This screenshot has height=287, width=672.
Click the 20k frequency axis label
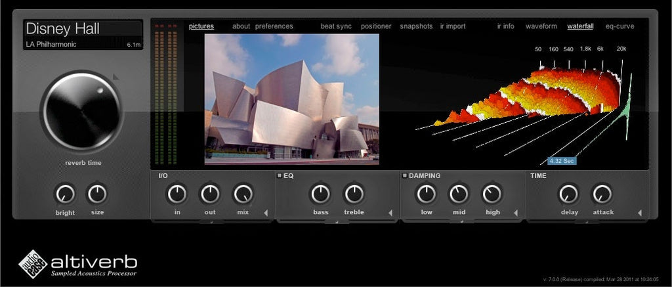point(621,49)
